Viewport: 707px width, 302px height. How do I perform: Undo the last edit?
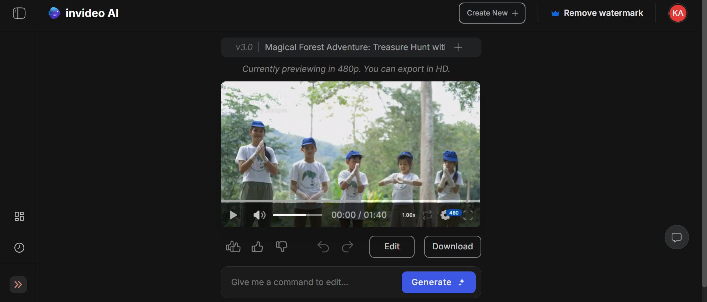[323, 246]
